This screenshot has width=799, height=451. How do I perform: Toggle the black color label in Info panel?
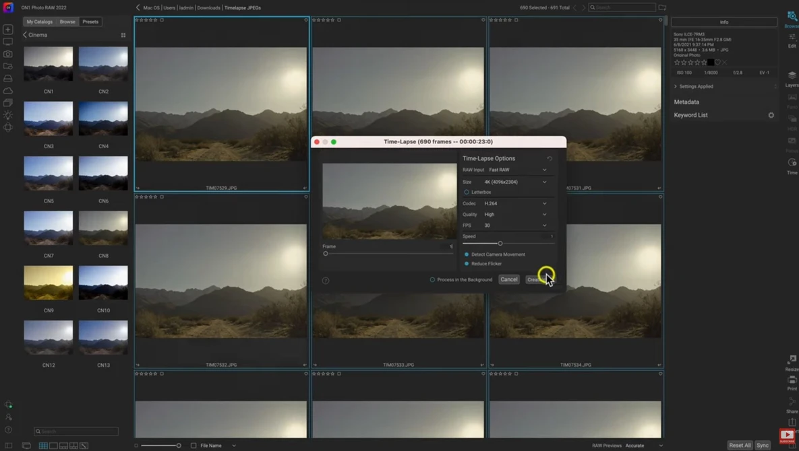711,63
